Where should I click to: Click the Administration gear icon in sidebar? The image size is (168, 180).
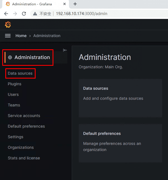(10, 57)
